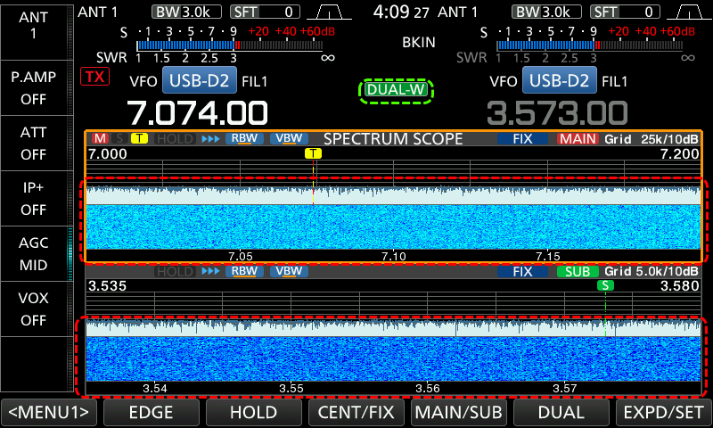Tap the green S marker on sub scope

pyautogui.click(x=605, y=285)
